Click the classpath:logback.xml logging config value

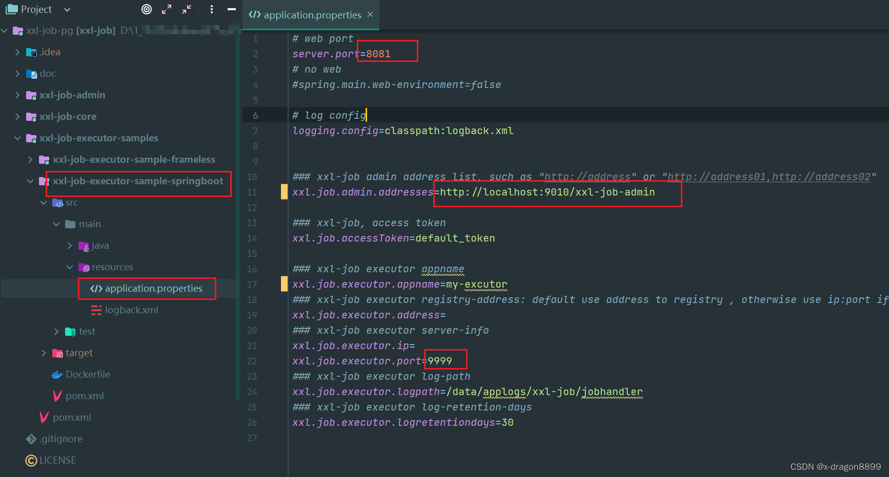[449, 131]
